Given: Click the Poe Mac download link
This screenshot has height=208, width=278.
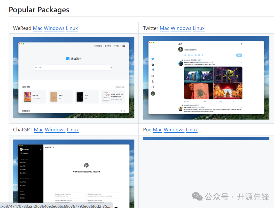Looking at the screenshot, I should pyautogui.click(x=158, y=129).
